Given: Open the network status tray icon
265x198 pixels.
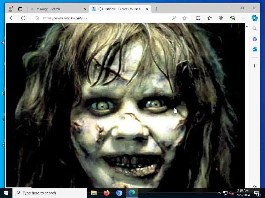Looking at the screenshot, I should click(x=225, y=193).
